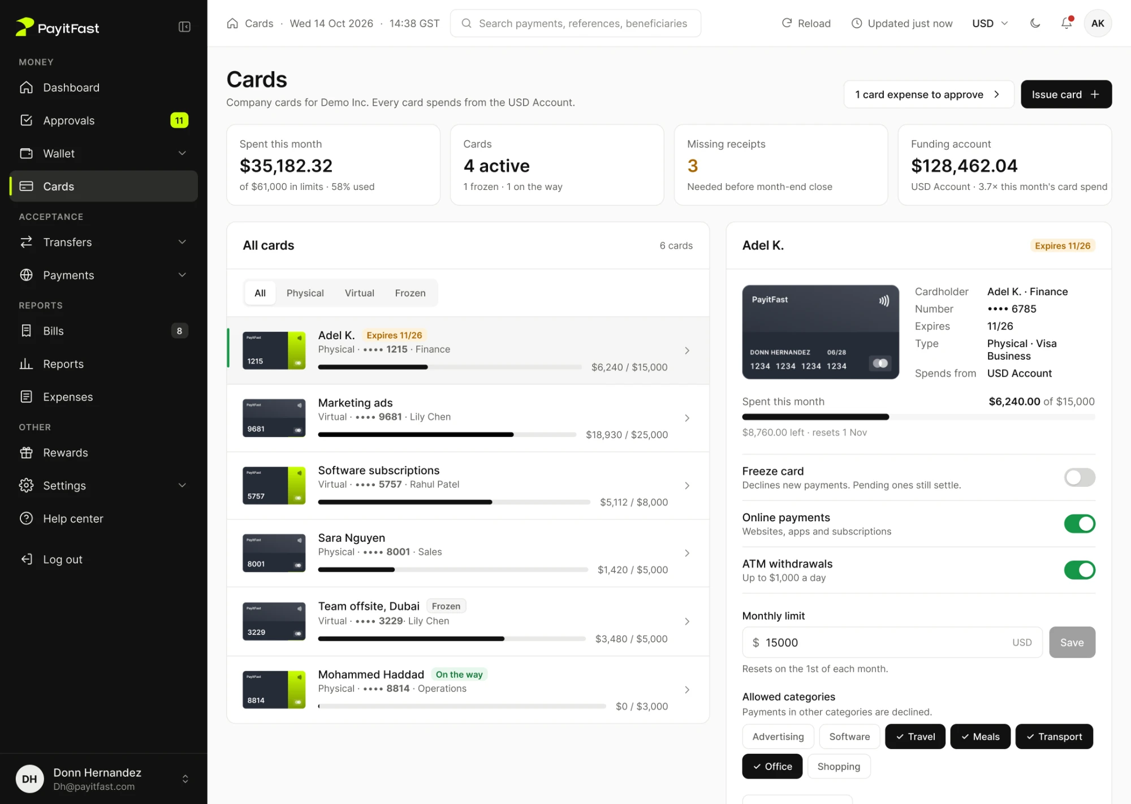Open 1 card expense to approve

[x=928, y=94]
